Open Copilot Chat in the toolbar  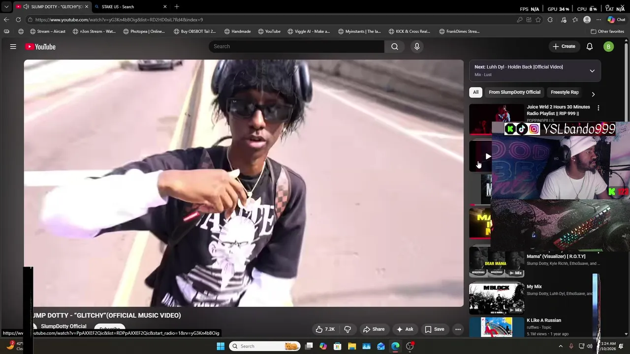[x=616, y=20]
